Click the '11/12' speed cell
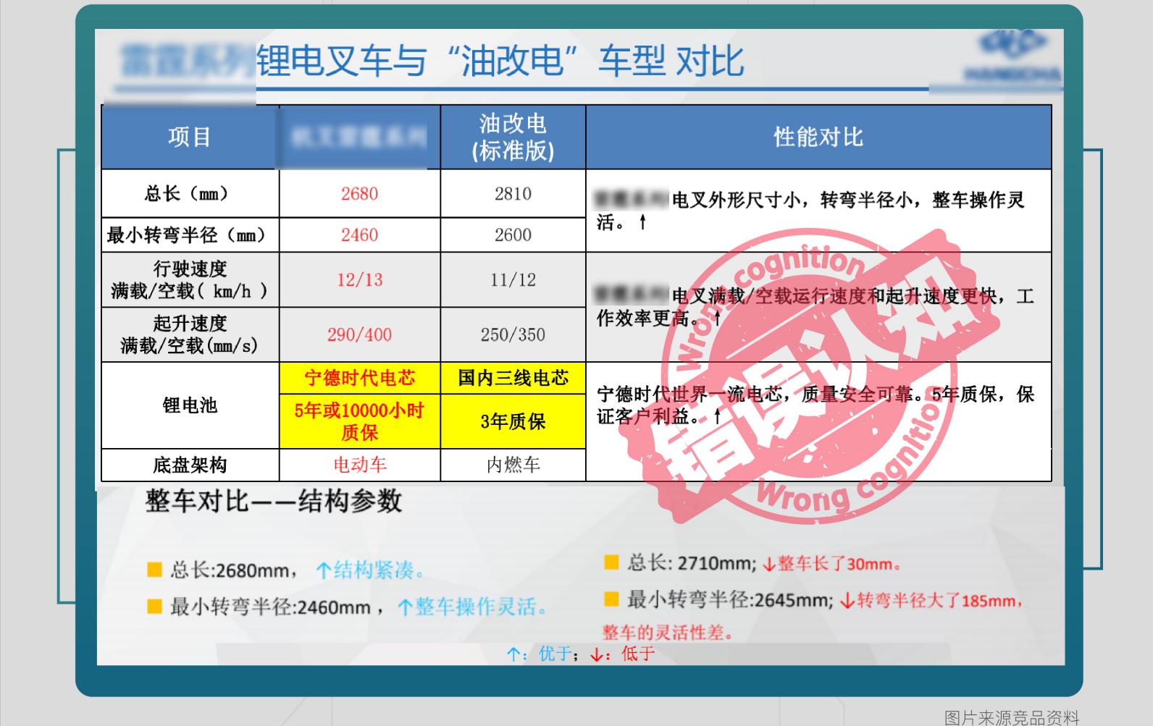Screen dimensions: 1153x726 tap(513, 279)
